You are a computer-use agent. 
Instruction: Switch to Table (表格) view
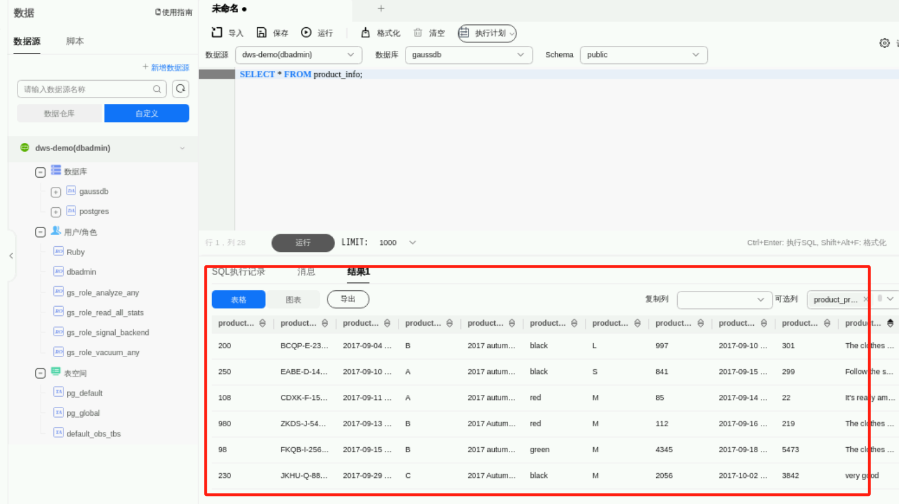coord(239,300)
